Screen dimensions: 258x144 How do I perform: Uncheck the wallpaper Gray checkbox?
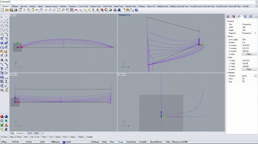tap(243, 81)
